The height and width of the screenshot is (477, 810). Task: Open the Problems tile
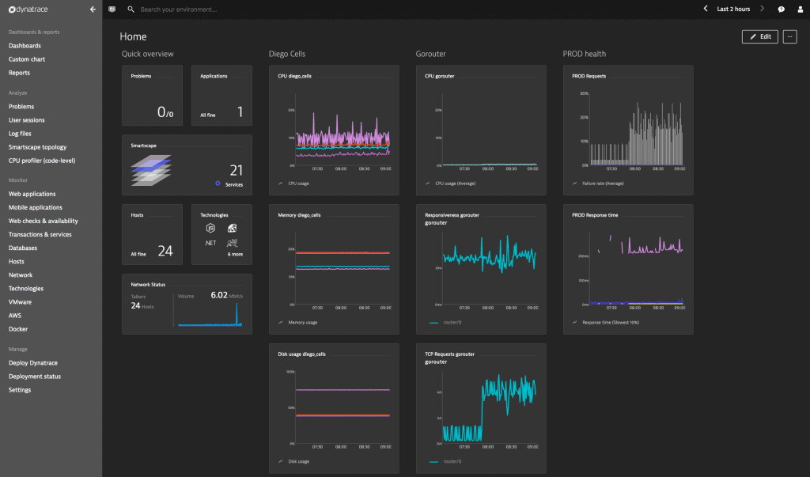[152, 96]
